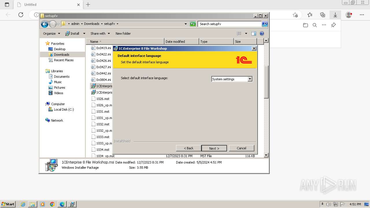Screen dimensions: 370x208
Task: Cancel the 1C:Enterprise installation
Action: pyautogui.click(x=241, y=148)
